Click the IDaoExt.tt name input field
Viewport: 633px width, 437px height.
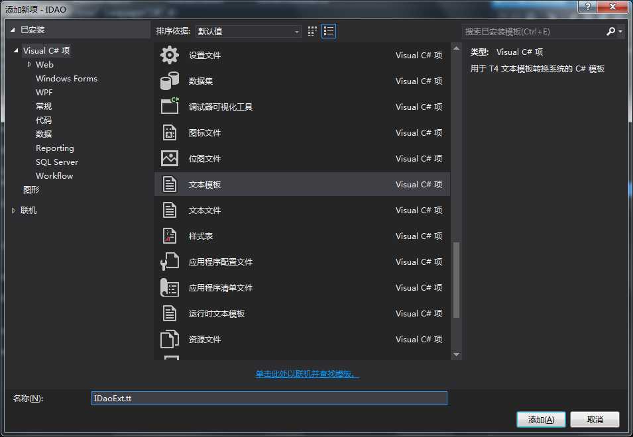point(268,398)
